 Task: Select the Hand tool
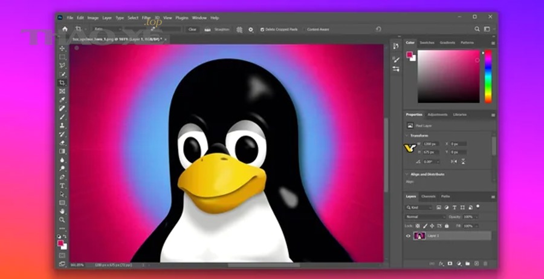62,211
